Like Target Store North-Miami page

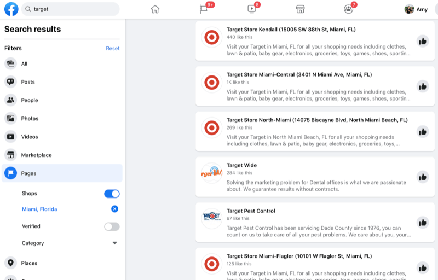click(x=423, y=132)
